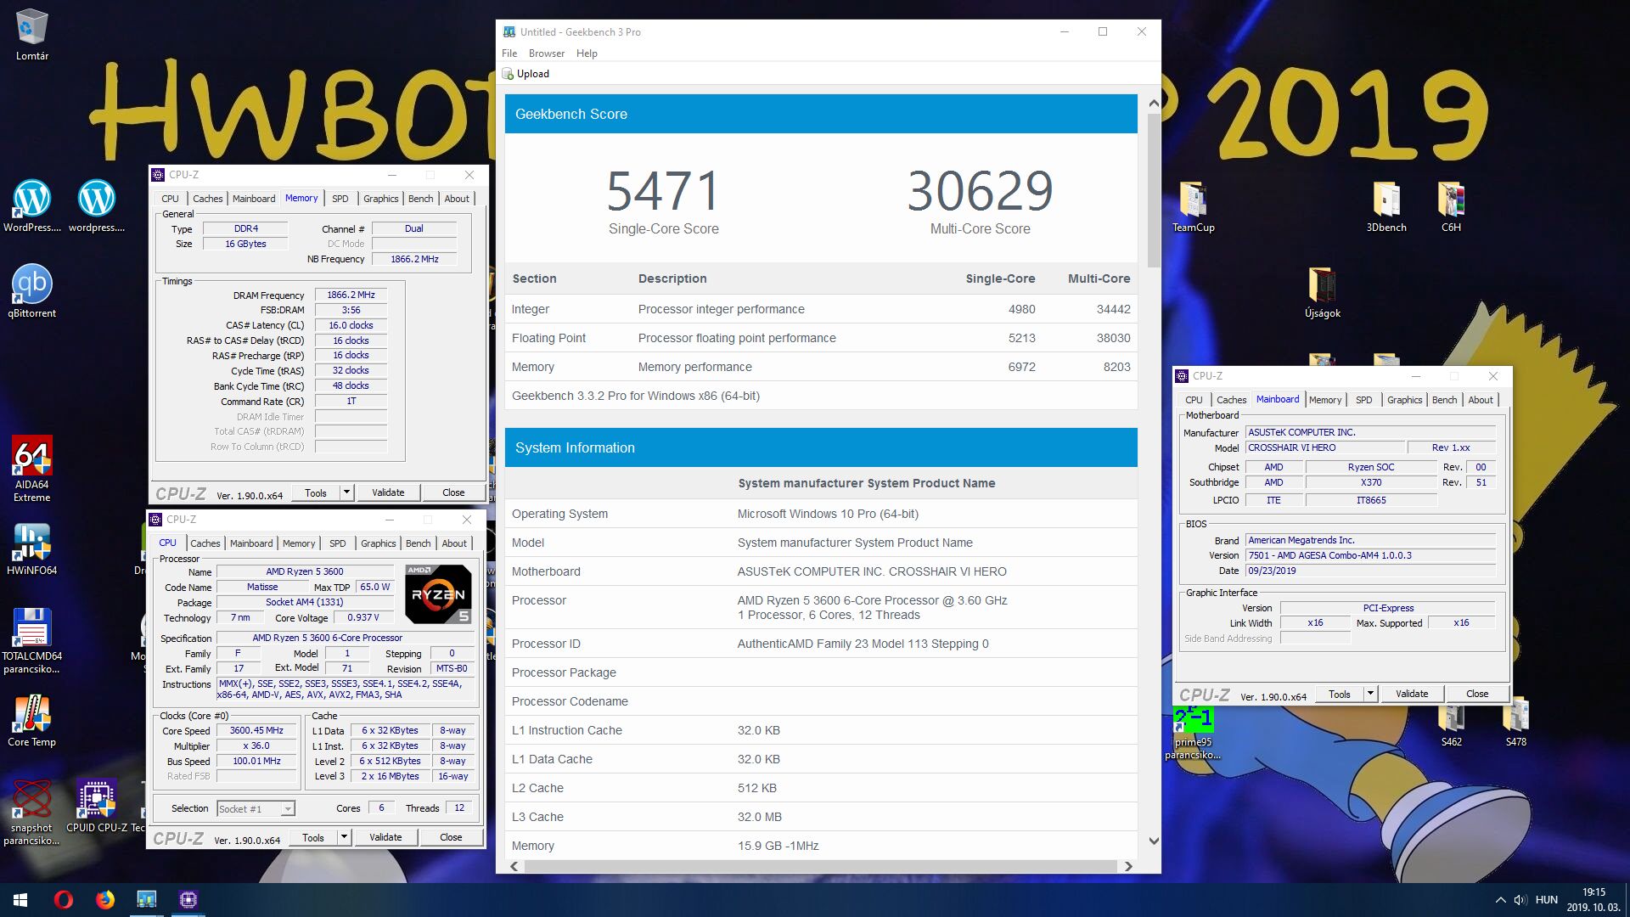Click Geekbench horizontal scrollbar left arrow
1630x917 pixels.
tap(514, 866)
